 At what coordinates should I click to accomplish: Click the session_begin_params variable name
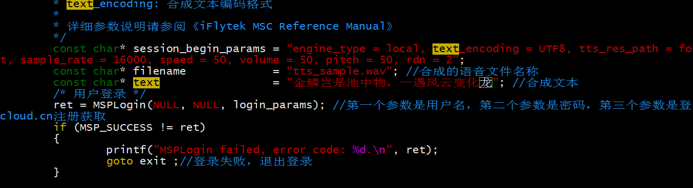click(x=200, y=49)
